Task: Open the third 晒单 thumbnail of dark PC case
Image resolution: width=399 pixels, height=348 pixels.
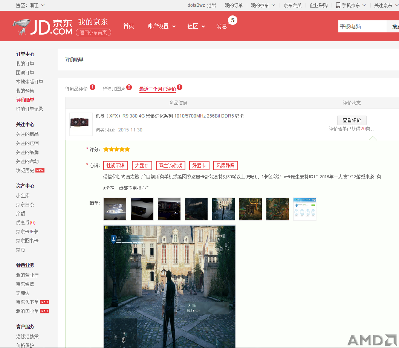Action: pyautogui.click(x=169, y=209)
